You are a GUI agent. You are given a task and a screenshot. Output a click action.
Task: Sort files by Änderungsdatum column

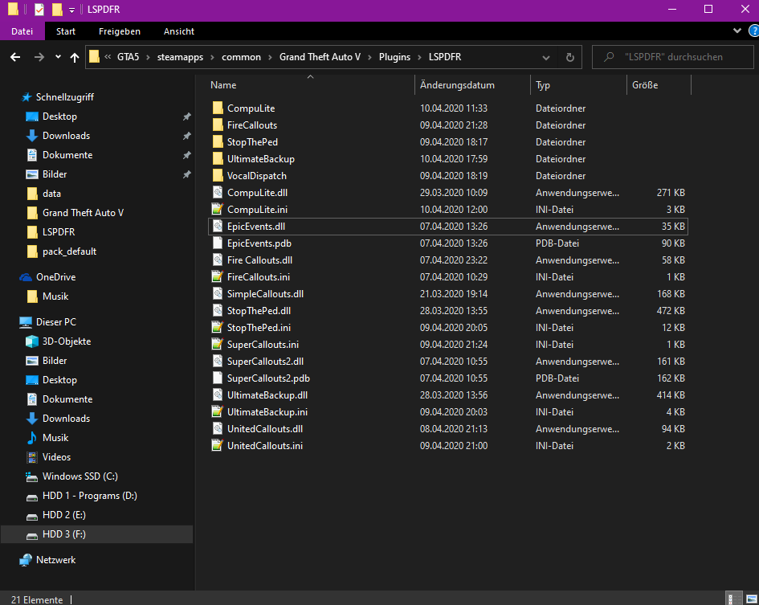click(457, 85)
